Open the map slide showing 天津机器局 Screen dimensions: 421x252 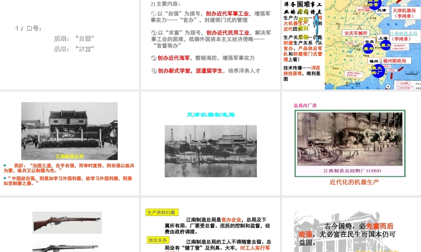click(x=352, y=45)
